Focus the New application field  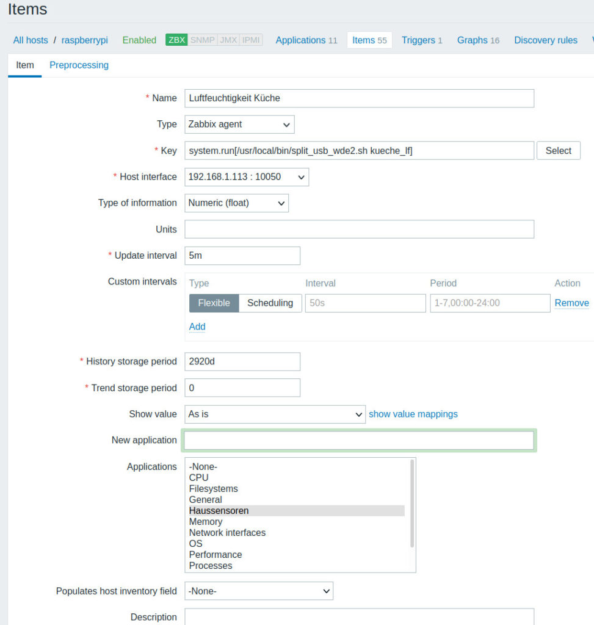359,441
